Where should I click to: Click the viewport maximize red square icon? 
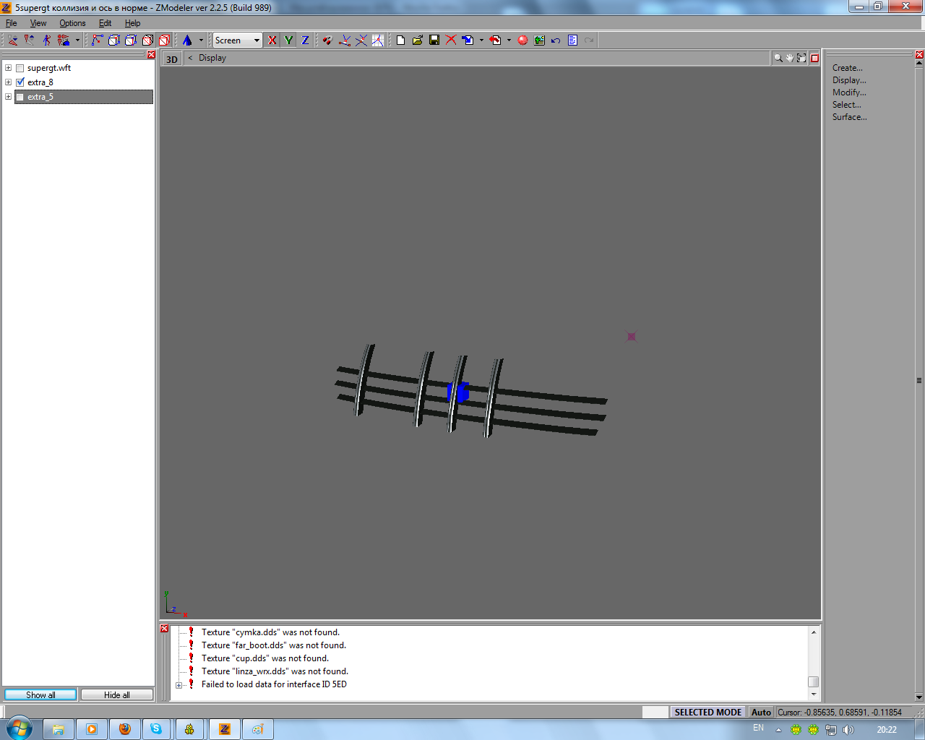tap(814, 58)
